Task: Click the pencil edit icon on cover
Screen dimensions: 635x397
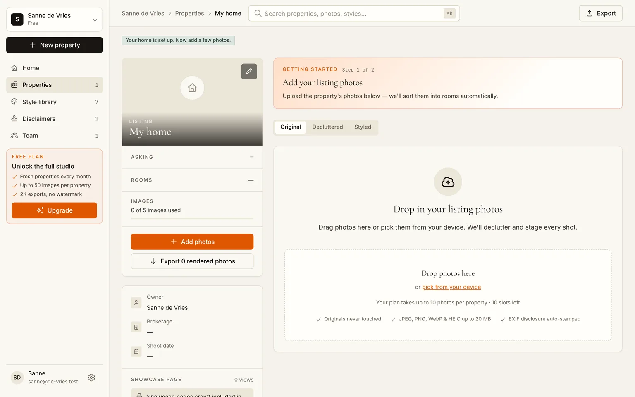Action: 249,71
